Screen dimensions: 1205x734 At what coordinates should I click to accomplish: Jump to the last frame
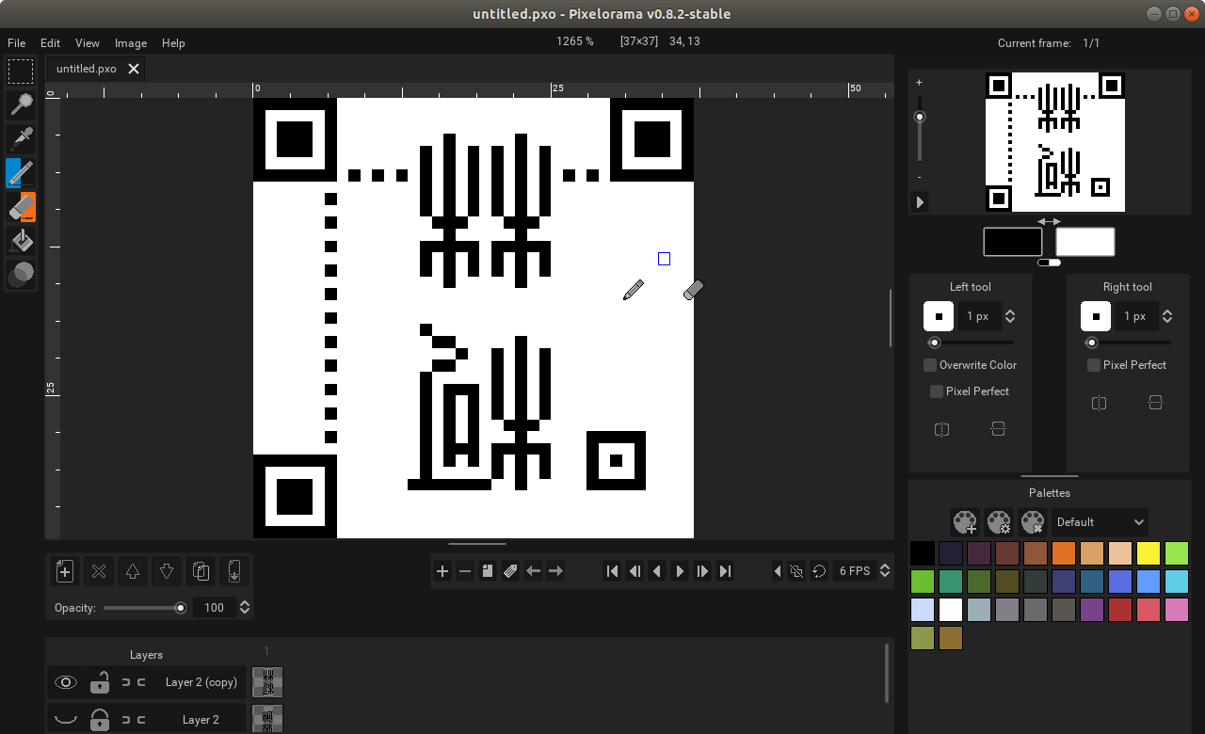pos(725,571)
